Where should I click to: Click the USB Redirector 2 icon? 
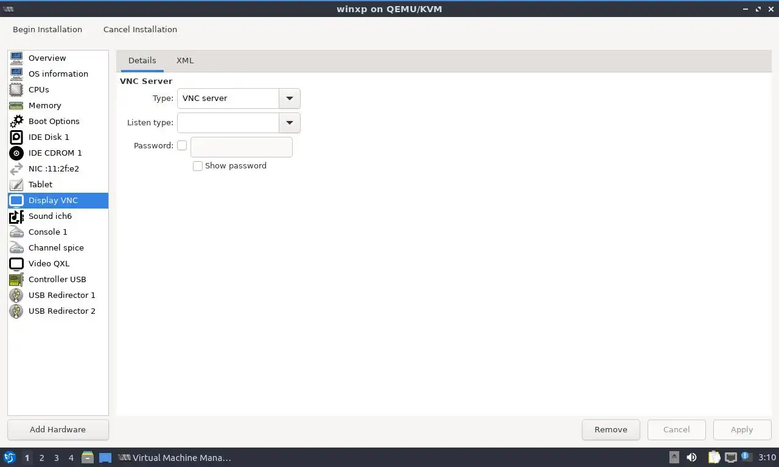[x=16, y=311]
